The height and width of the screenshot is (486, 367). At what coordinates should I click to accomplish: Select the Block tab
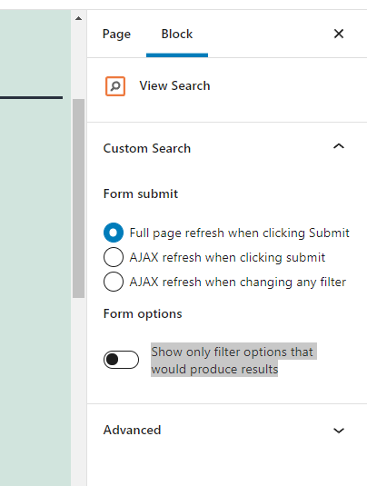177,35
